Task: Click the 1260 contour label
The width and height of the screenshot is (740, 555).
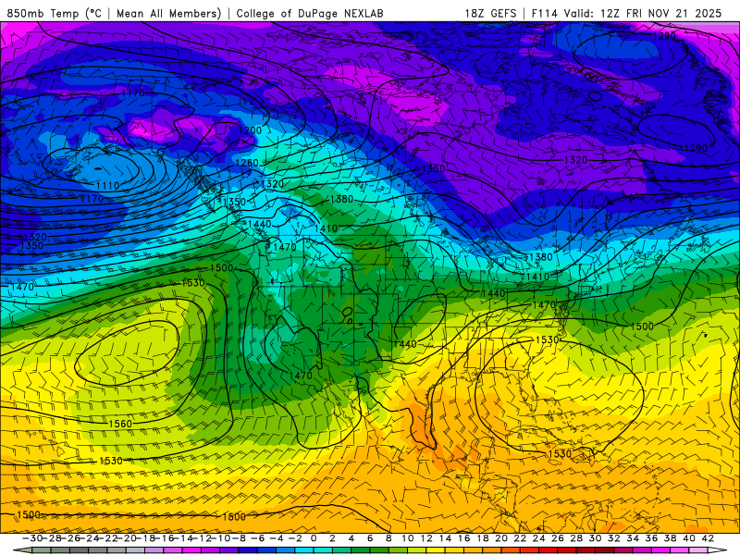Action: [247, 163]
